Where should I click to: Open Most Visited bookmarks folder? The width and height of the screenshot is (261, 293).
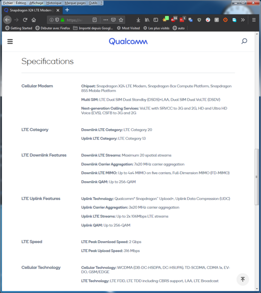[x=128, y=28]
